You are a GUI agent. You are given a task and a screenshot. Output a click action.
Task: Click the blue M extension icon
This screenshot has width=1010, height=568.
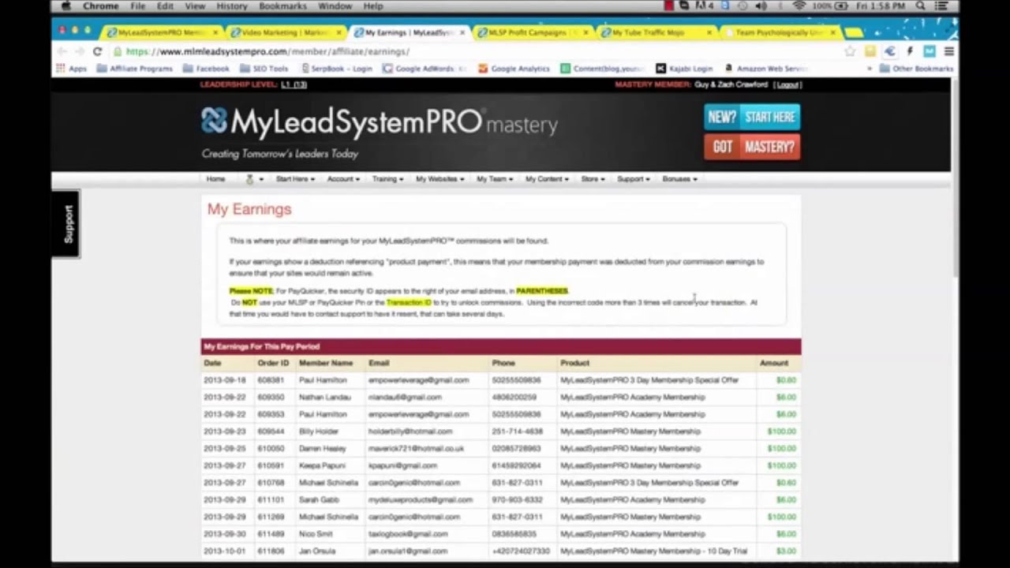point(930,51)
